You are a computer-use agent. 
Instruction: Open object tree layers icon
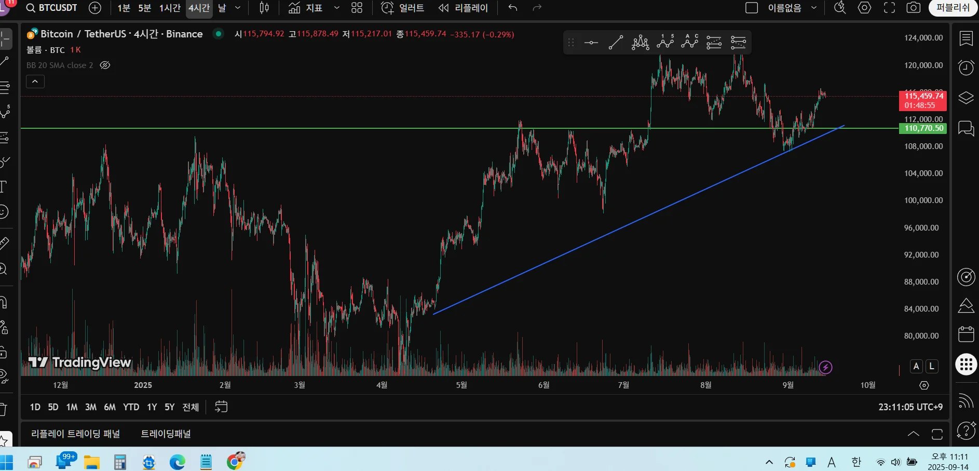point(966,98)
